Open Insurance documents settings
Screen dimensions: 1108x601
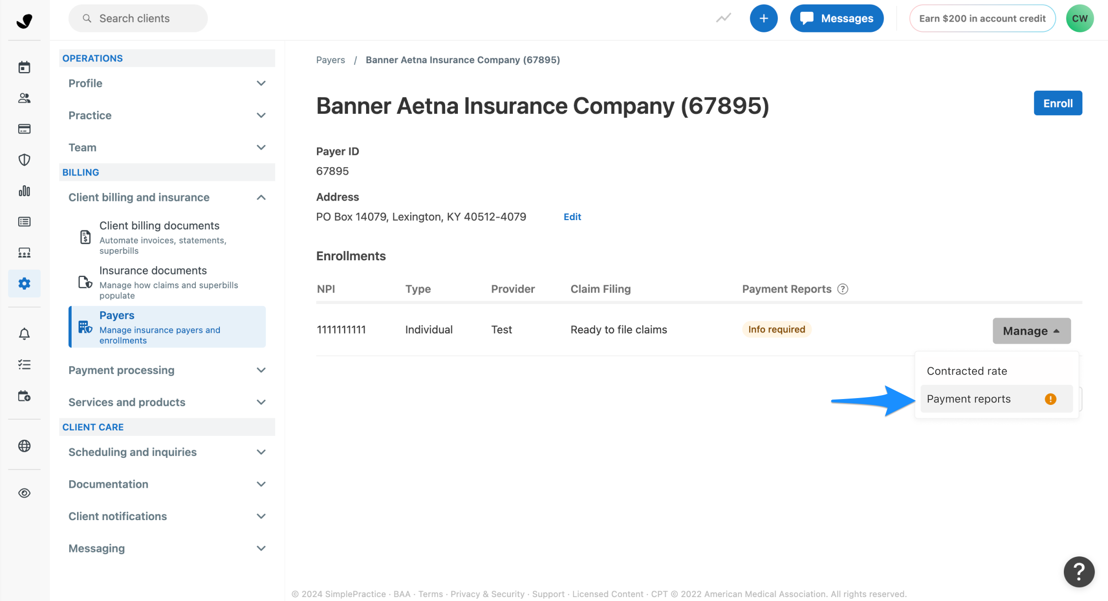pos(167,282)
